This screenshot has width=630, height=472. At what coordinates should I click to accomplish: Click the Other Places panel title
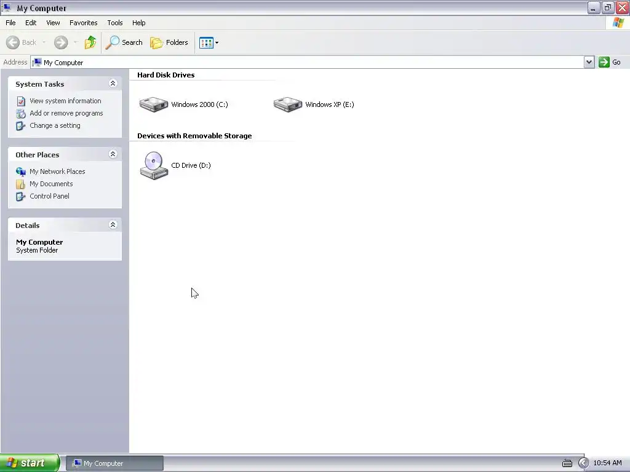[38, 155]
